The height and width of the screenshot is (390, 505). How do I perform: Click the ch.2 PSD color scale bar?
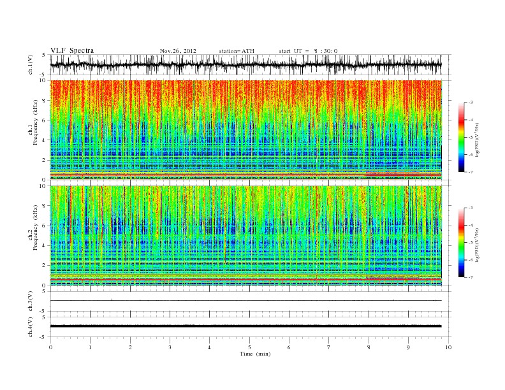[461, 243]
